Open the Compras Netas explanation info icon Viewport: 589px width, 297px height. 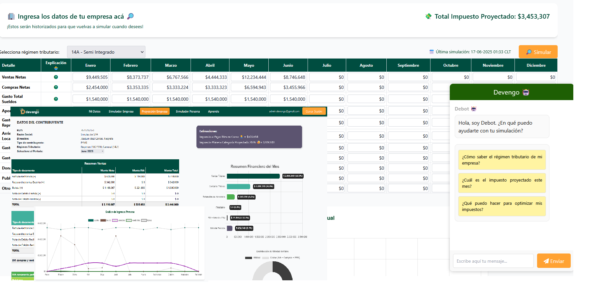[x=56, y=87]
